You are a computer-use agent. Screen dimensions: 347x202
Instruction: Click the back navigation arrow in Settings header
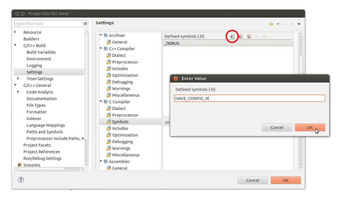pos(271,24)
